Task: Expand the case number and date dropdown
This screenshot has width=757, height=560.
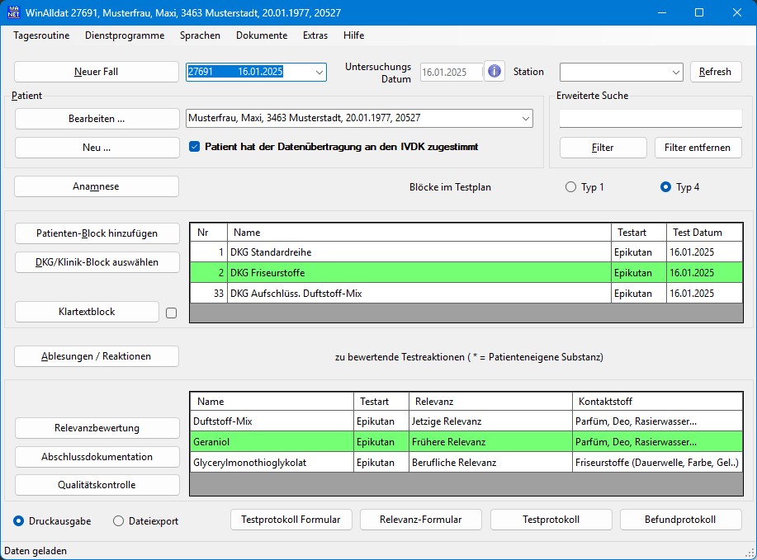Action: tap(319, 73)
